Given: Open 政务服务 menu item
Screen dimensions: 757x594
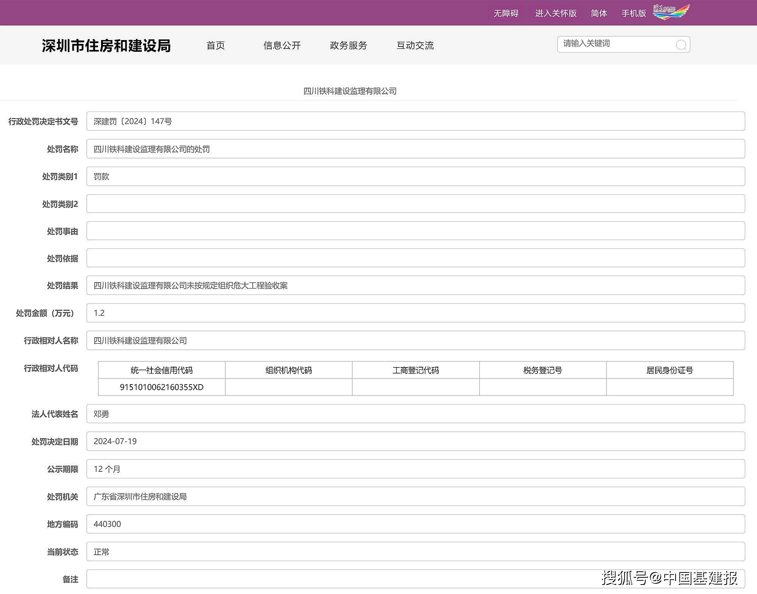Looking at the screenshot, I should (x=349, y=45).
